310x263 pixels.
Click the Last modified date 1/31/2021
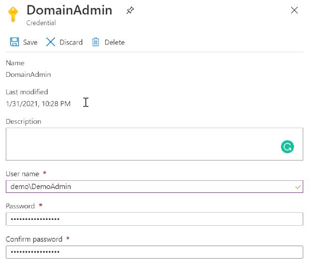[38, 103]
